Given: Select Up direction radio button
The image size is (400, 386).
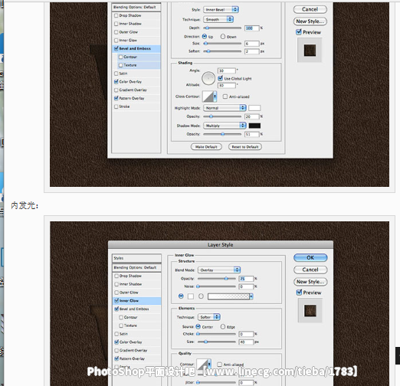Looking at the screenshot, I should pos(205,37).
